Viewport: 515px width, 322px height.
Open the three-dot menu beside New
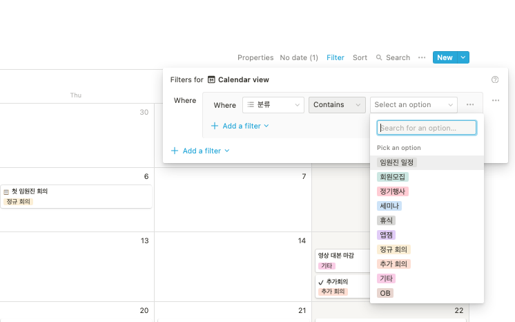pyautogui.click(x=422, y=57)
